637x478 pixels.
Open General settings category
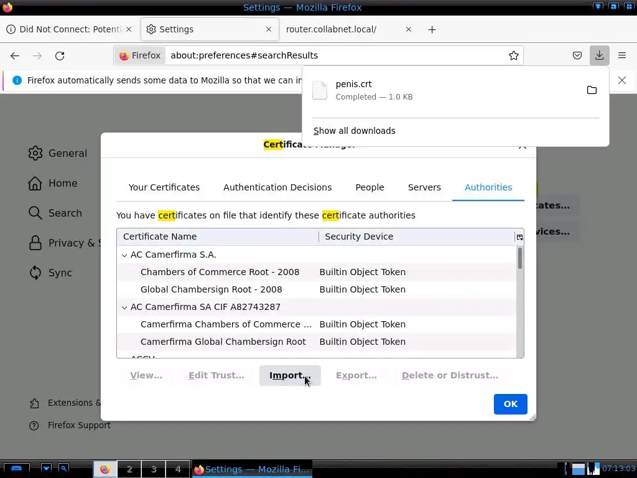point(58,153)
